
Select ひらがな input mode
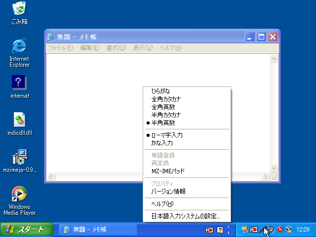(x=160, y=91)
